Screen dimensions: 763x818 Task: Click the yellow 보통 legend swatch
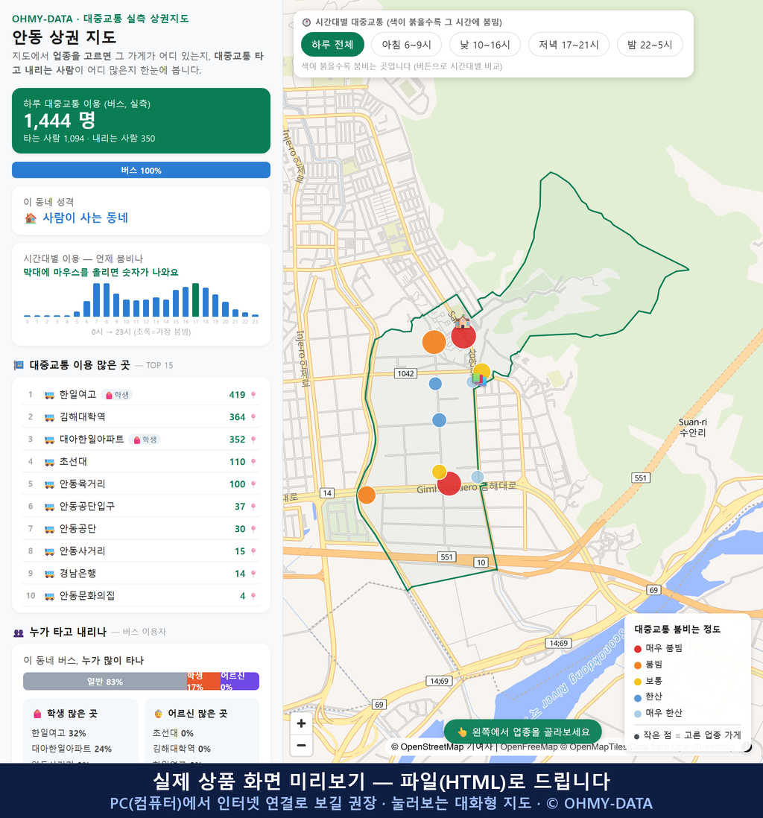[x=637, y=682]
